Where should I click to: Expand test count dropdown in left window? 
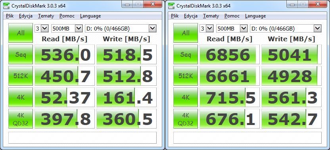pyautogui.click(x=44, y=29)
